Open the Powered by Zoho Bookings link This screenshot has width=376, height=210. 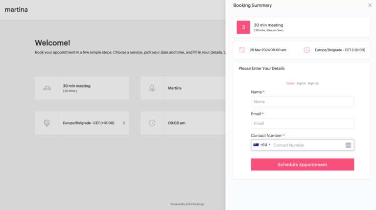[x=187, y=204]
